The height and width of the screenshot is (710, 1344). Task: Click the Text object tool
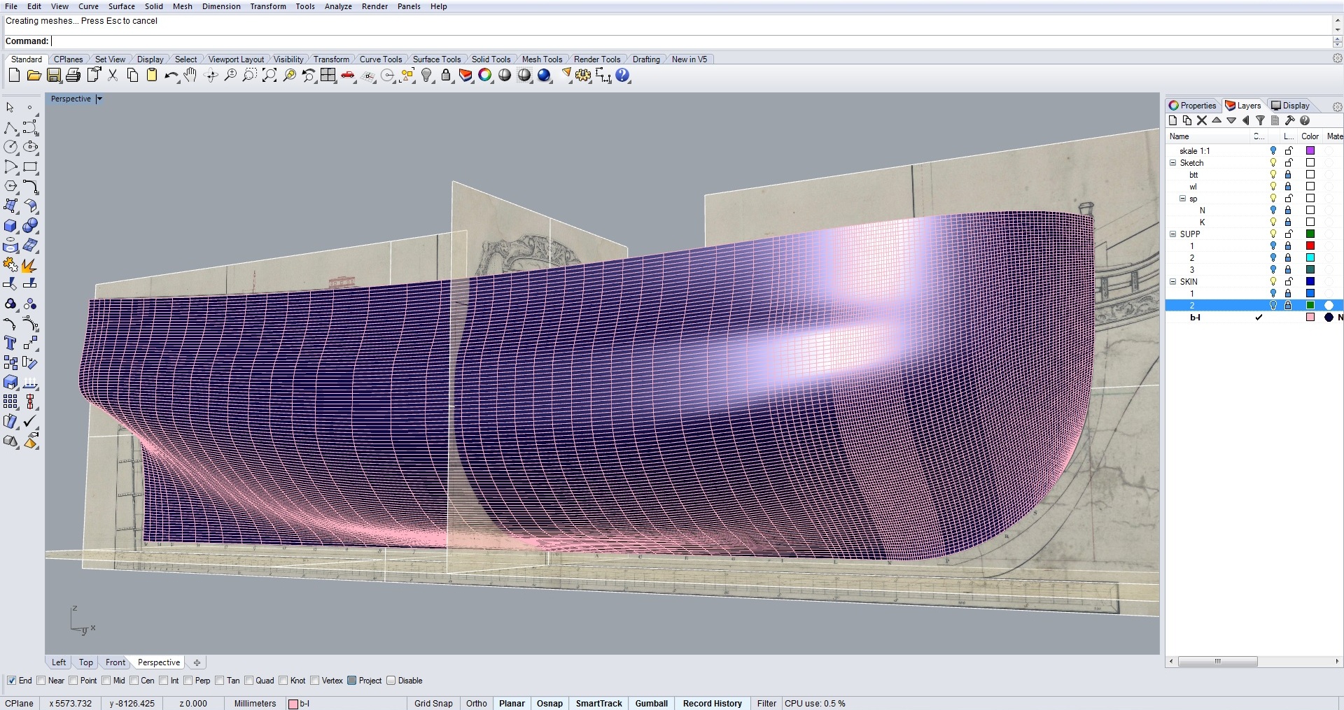10,343
